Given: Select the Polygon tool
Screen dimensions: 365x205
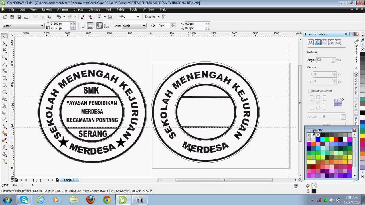Looking at the screenshot, I should click(4, 92).
